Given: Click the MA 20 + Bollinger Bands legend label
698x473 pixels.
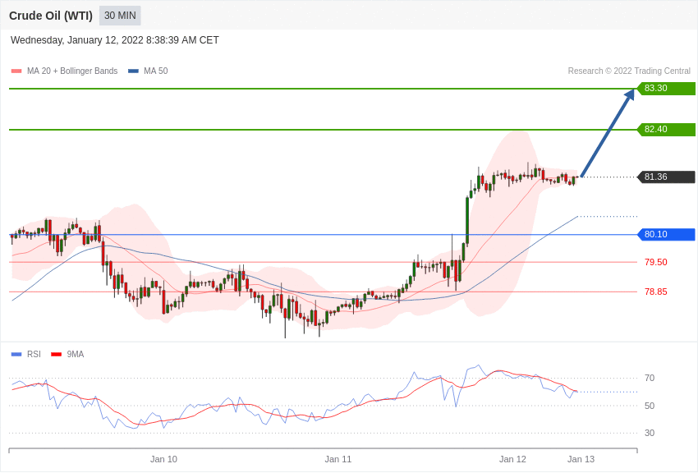Looking at the screenshot, I should 72,71.
